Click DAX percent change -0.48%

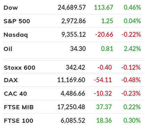(131, 80)
